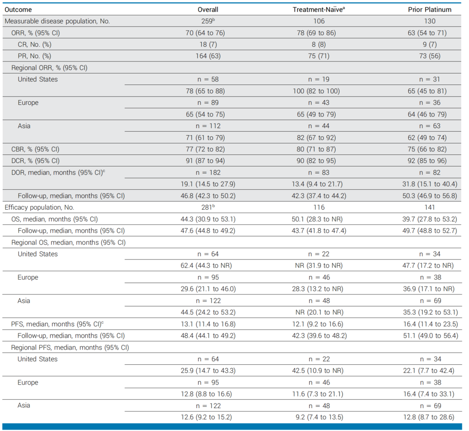This screenshot has height=431, width=469.
Task: Click the "DCR, % (95% CI)" row label
Action: (x=36, y=161)
